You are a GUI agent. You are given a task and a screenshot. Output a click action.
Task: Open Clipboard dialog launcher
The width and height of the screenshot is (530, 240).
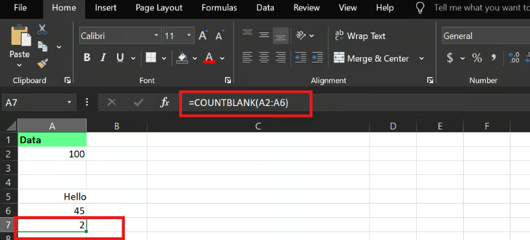pyautogui.click(x=68, y=80)
